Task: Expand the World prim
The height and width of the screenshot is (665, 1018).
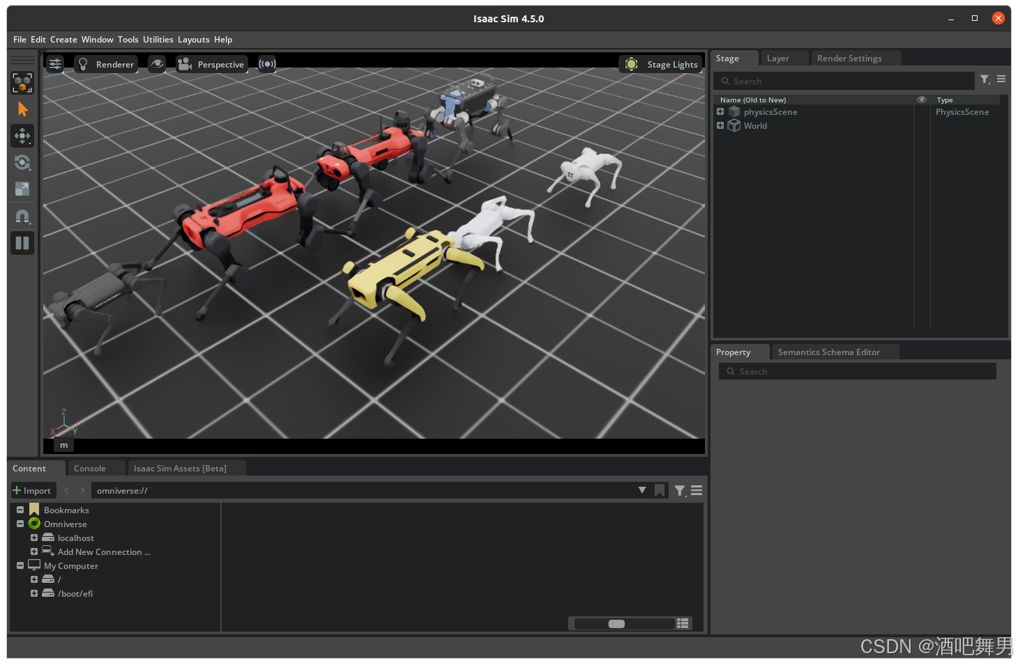Action: (x=720, y=125)
